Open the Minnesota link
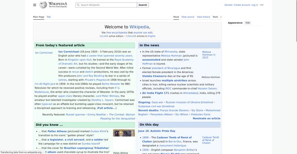 click(171, 52)
